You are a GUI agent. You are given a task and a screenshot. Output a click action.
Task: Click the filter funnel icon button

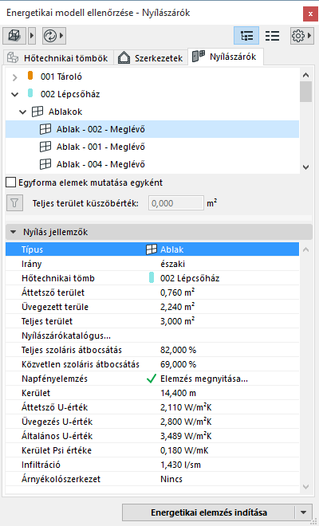14,203
